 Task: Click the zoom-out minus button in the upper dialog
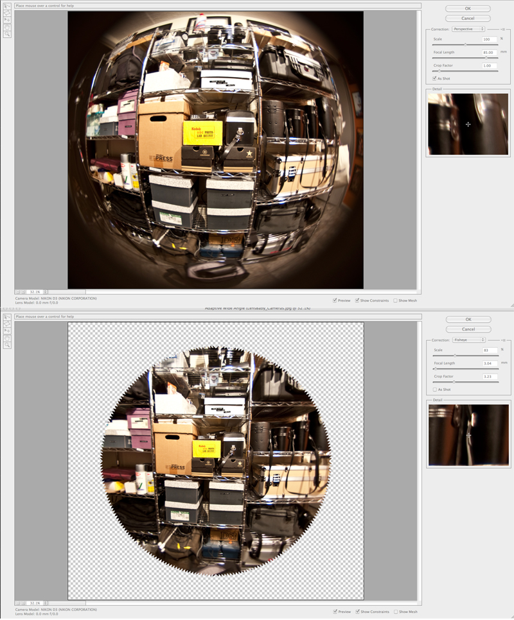18,292
